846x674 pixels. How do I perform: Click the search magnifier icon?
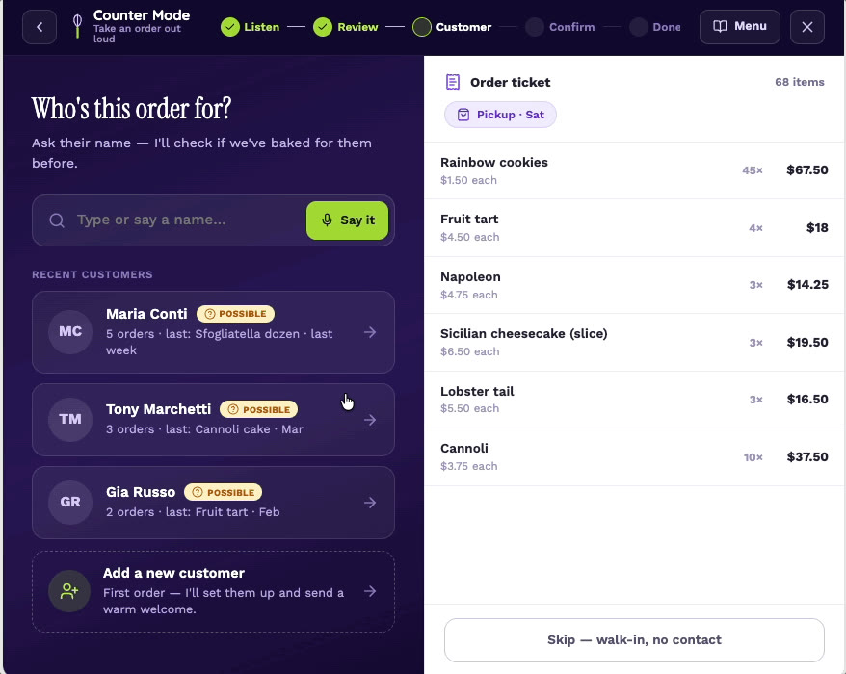(57, 220)
